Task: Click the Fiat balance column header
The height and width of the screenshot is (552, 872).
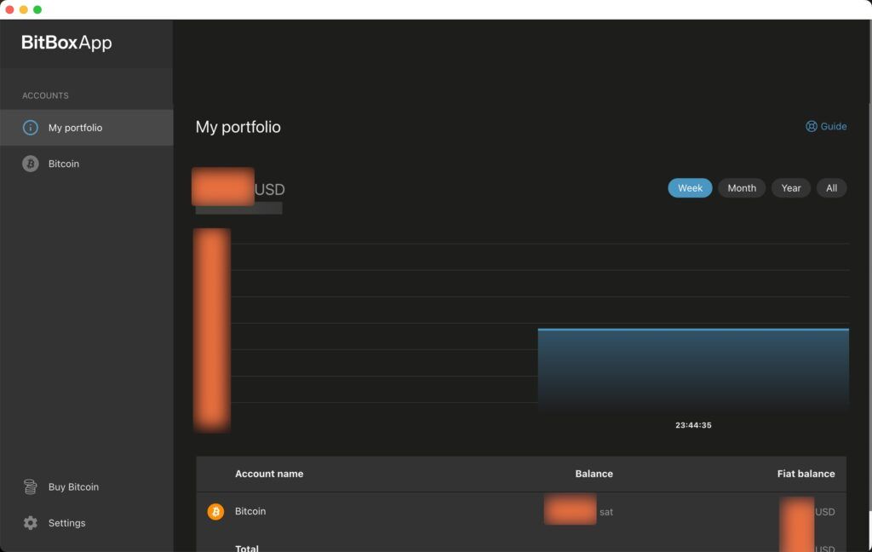Action: (x=806, y=474)
